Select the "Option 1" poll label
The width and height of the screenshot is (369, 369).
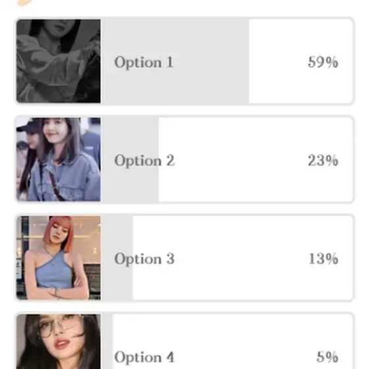(x=144, y=63)
